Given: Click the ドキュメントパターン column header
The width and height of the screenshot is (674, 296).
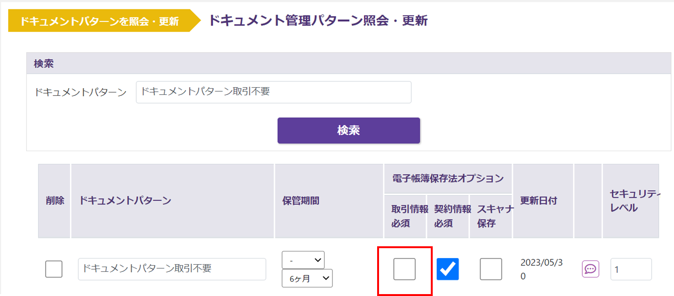Looking at the screenshot, I should coord(125,201).
